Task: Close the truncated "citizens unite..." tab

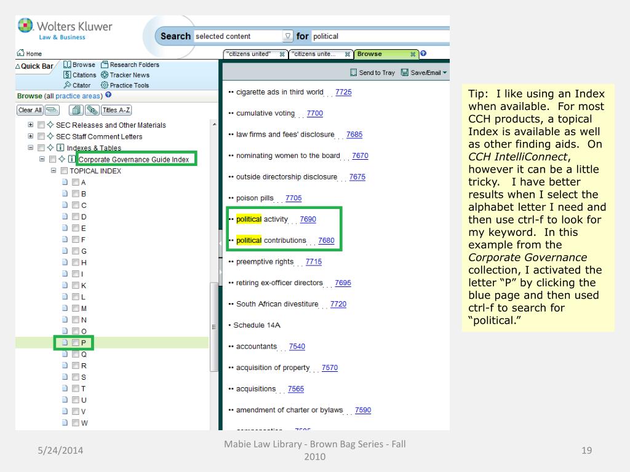Action: [348, 54]
